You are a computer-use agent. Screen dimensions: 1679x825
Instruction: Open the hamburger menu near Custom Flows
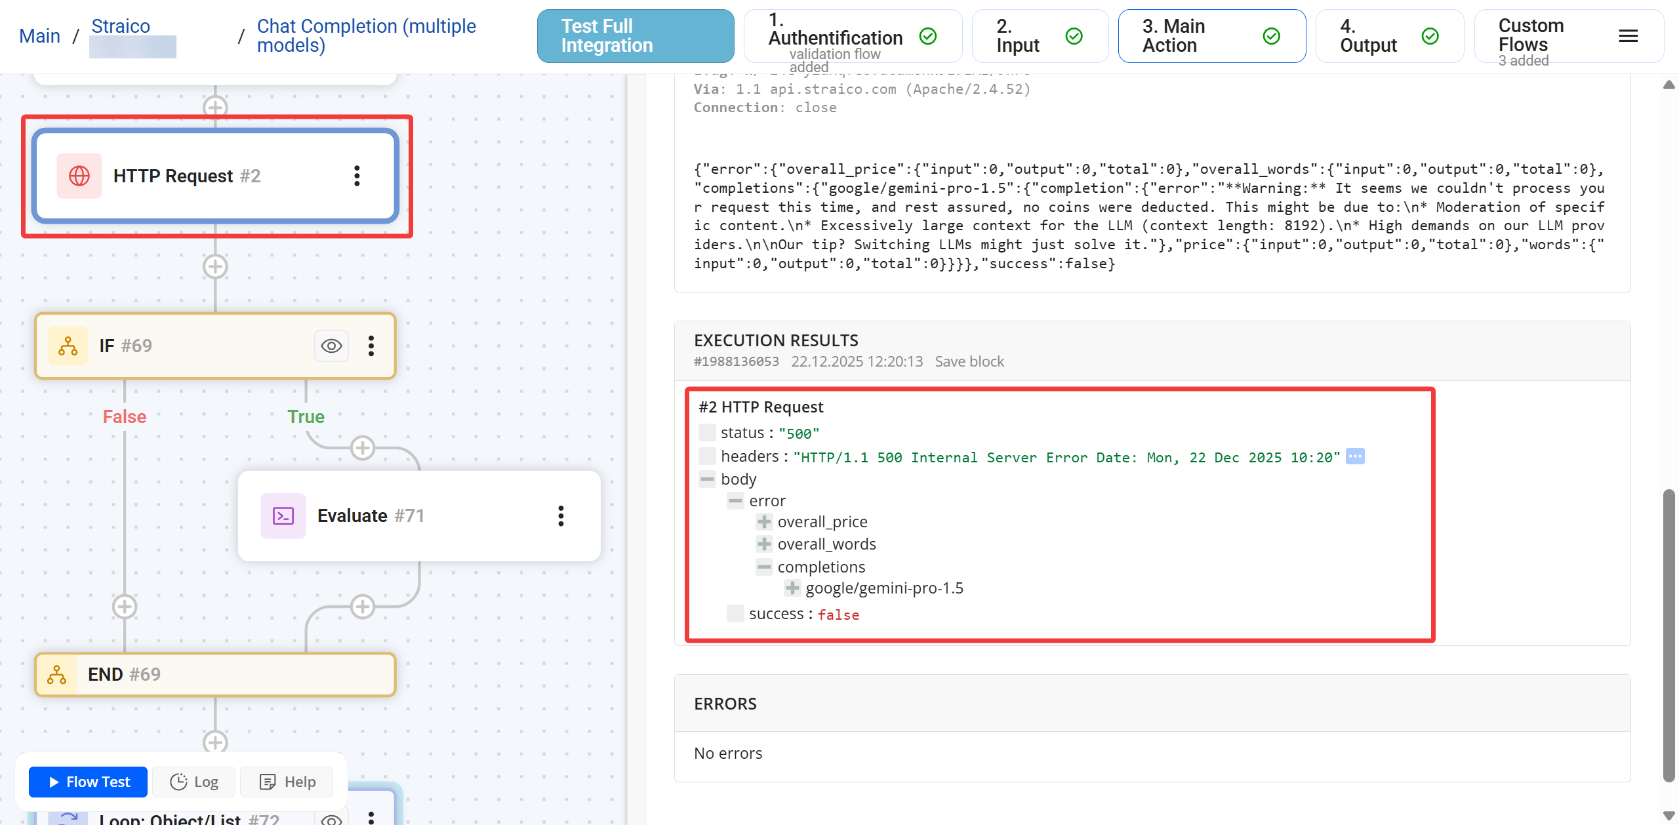(1628, 36)
